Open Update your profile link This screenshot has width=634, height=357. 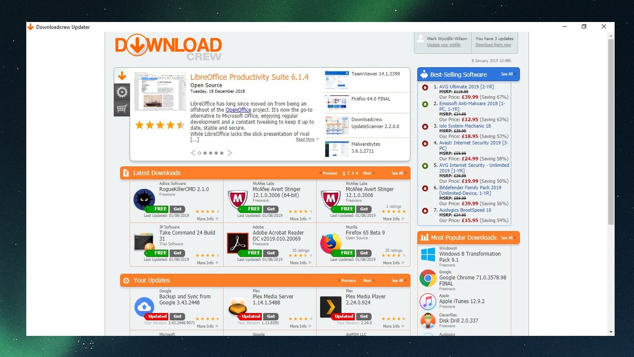point(444,45)
